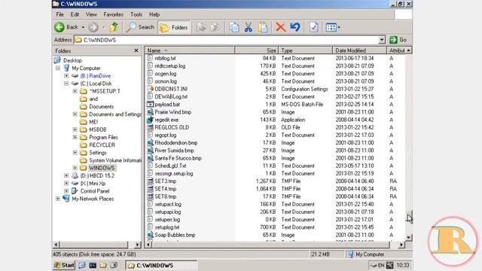
Task: Select the RECYCLER folder in tree
Action: point(102,145)
